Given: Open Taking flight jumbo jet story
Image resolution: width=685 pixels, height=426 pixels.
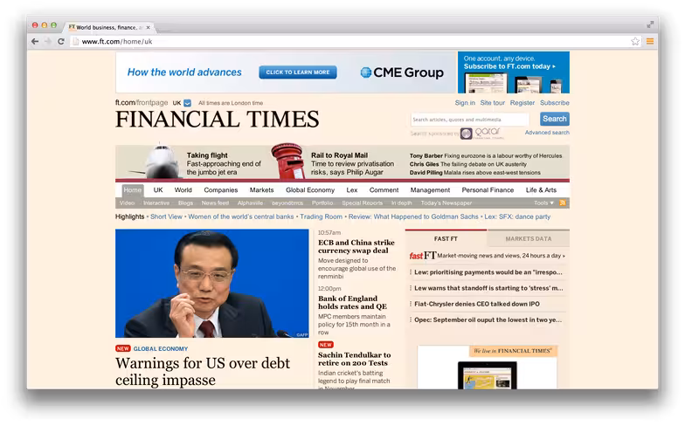Looking at the screenshot, I should pyautogui.click(x=224, y=164).
